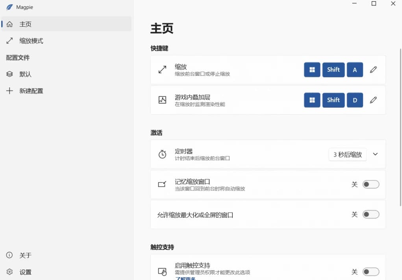Expand the 3 秒后缩放 timer dropdown

click(347, 154)
